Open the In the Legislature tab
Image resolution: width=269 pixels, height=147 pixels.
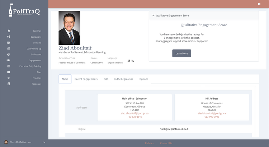pyautogui.click(x=124, y=79)
